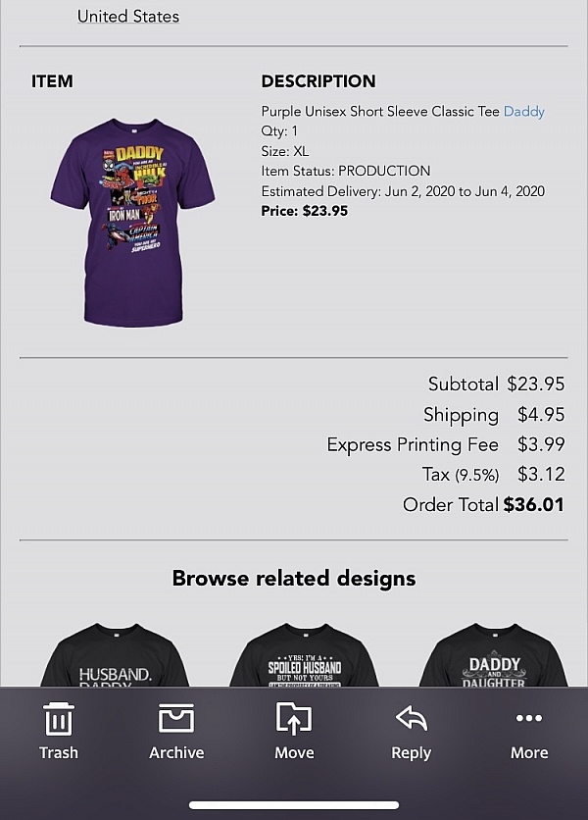
Task: Tap the Reply arrow icon
Action: pos(412,718)
